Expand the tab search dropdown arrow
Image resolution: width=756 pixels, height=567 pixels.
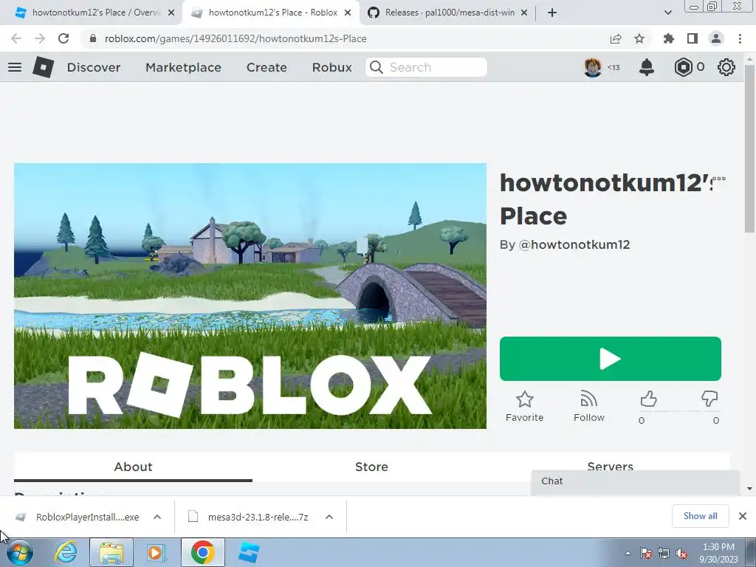667,13
